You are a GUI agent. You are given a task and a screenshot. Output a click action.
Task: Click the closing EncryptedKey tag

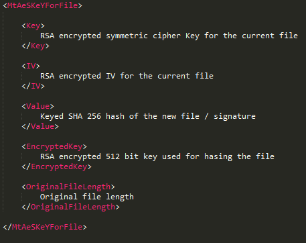[56, 166]
